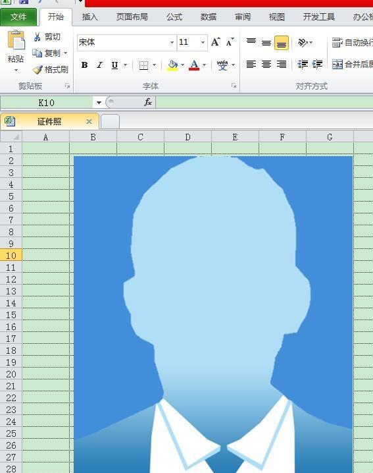
Task: Switch to Page Layout (页面布局) tab
Action: click(132, 17)
